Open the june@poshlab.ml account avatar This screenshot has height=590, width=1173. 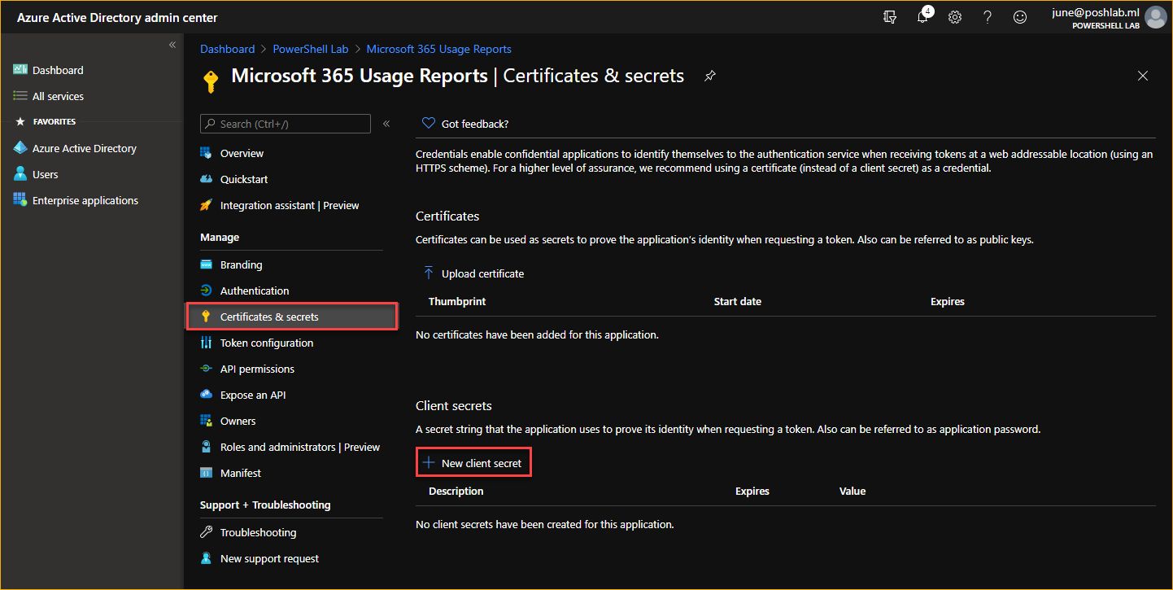pos(1155,17)
